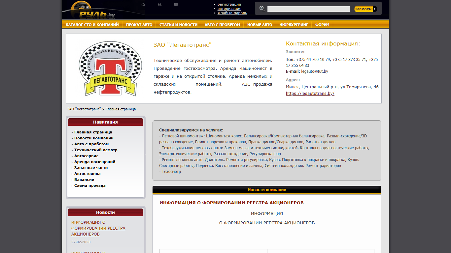Open the Нюрбургринг menu item

tap(294, 25)
